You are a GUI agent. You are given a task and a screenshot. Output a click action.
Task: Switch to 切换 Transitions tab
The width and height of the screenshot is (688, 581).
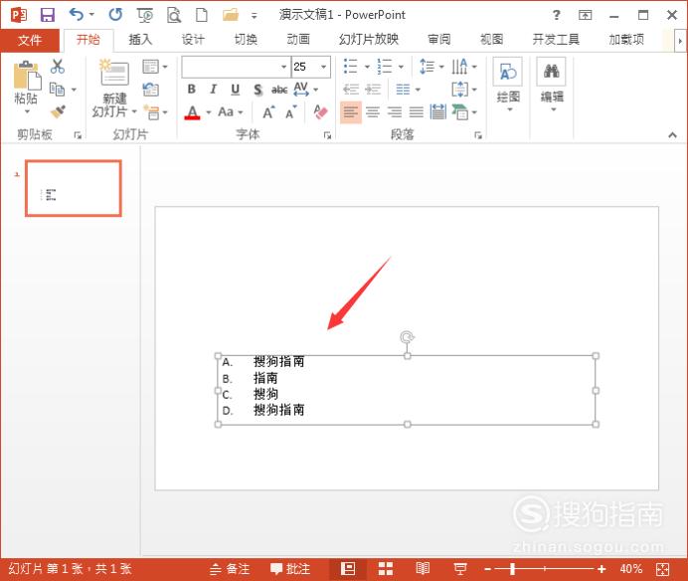[246, 40]
